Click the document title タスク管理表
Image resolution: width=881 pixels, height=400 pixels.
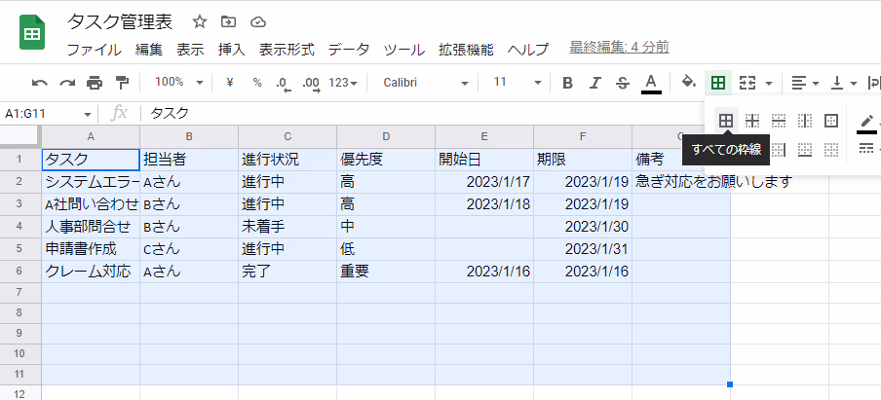click(x=120, y=21)
